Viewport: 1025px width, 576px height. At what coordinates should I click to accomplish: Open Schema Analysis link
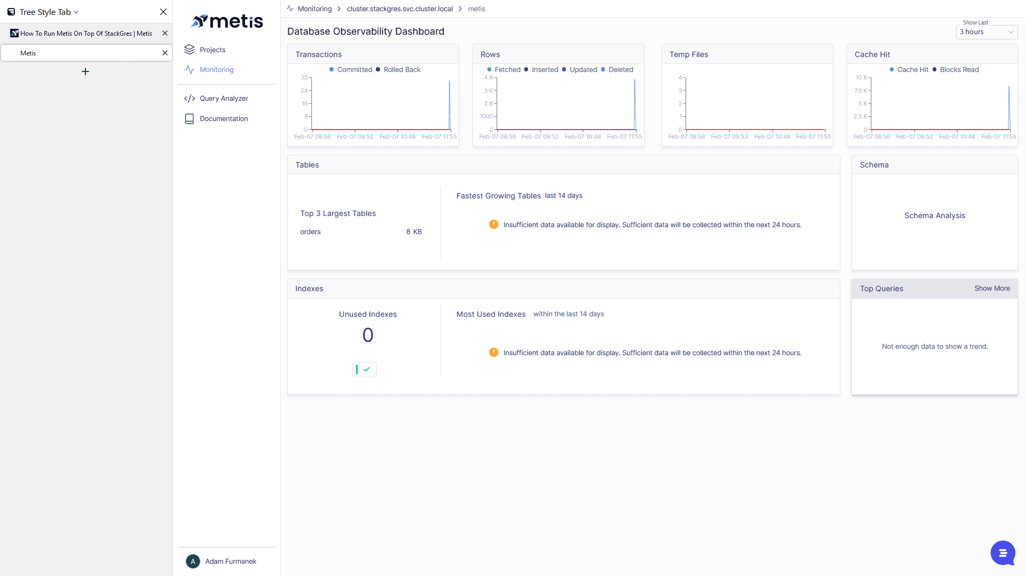(934, 215)
